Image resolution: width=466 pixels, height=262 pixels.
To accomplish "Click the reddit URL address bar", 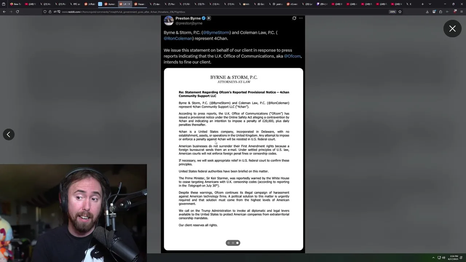I will [x=222, y=12].
